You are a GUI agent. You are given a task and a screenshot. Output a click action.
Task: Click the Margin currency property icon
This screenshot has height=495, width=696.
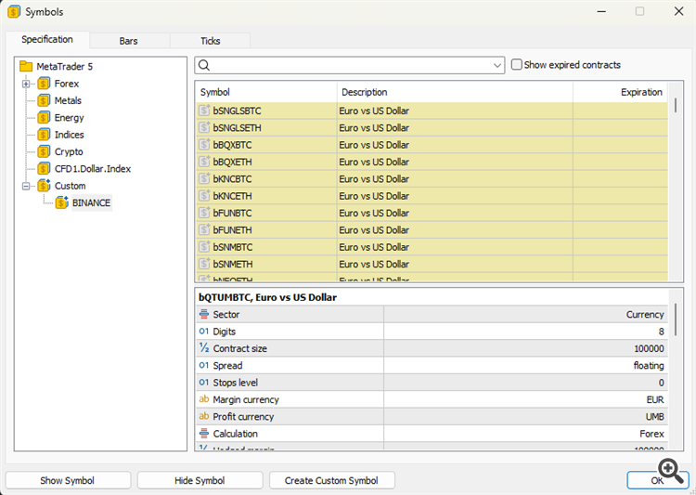204,399
